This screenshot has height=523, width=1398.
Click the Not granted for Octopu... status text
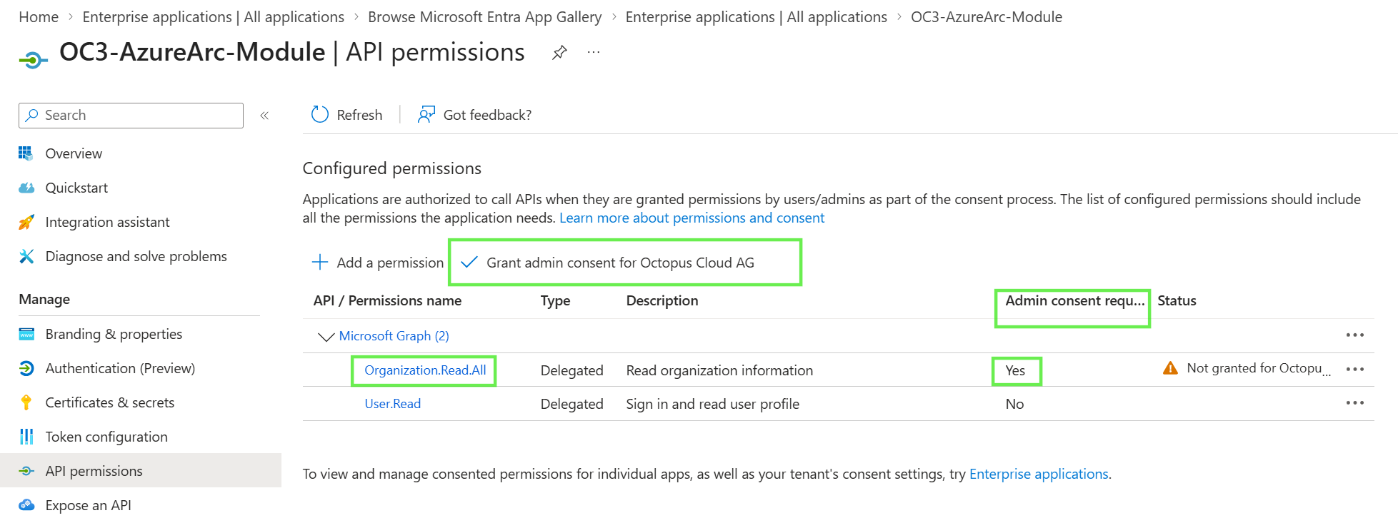[1258, 368]
